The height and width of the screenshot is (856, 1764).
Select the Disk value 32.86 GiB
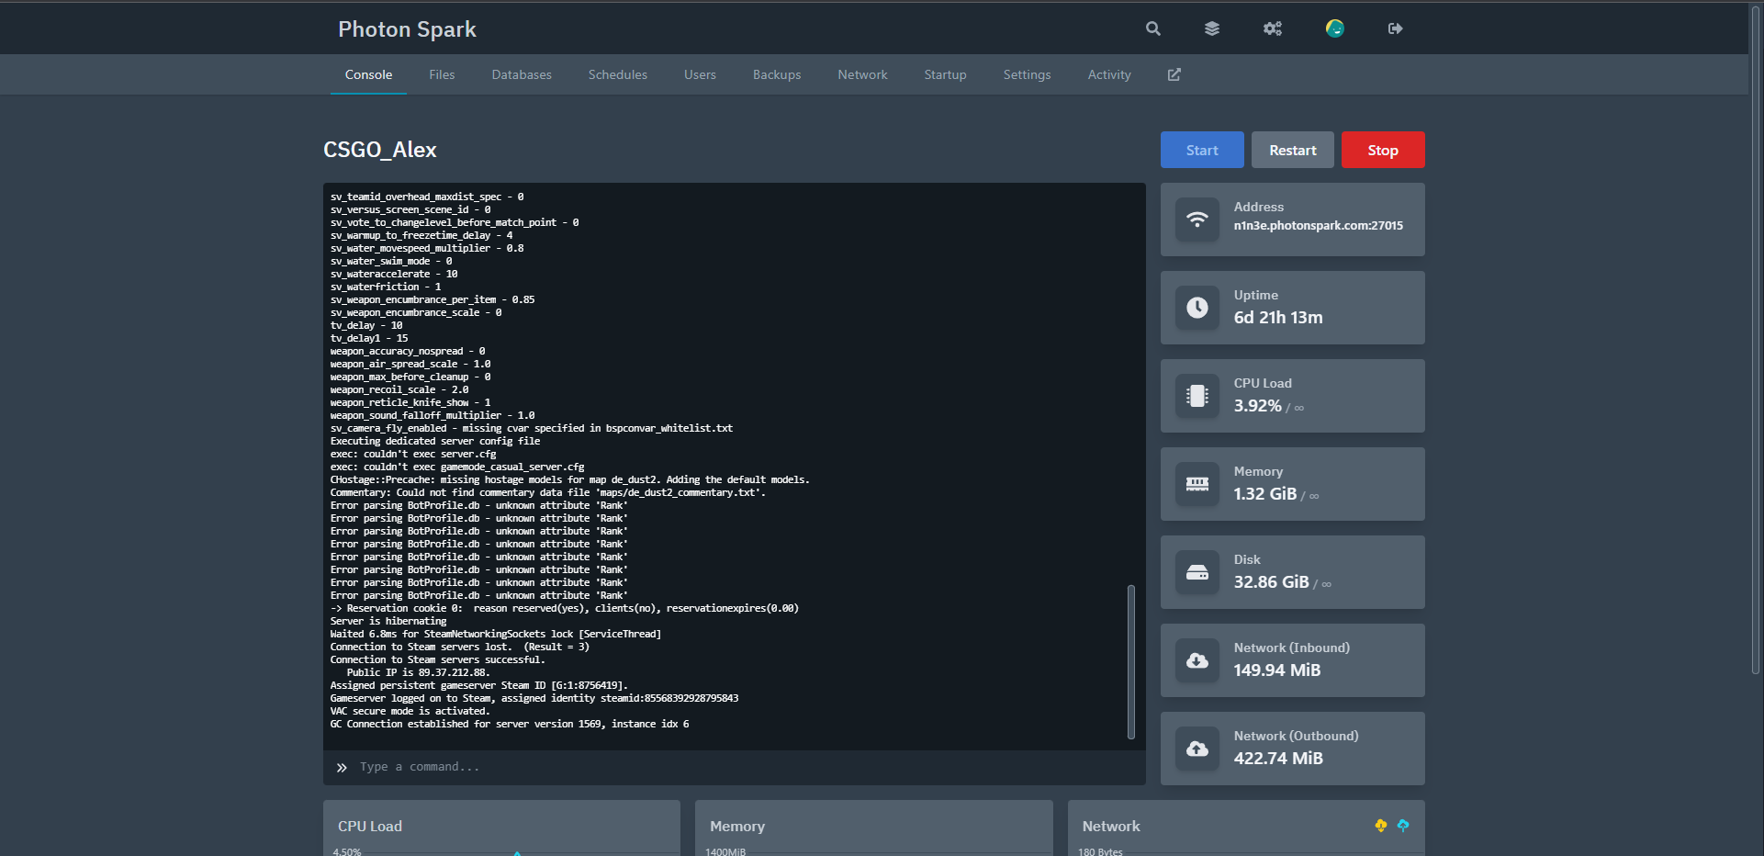pos(1272,582)
